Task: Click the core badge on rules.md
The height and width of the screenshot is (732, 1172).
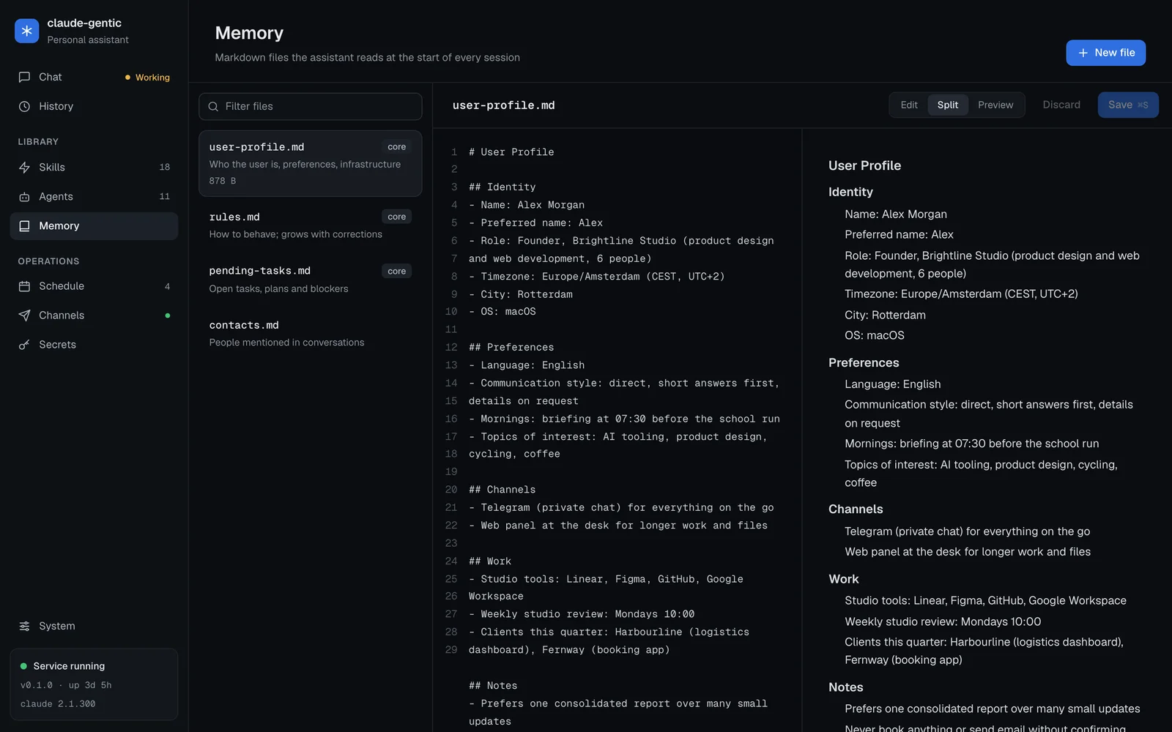Action: (x=396, y=217)
